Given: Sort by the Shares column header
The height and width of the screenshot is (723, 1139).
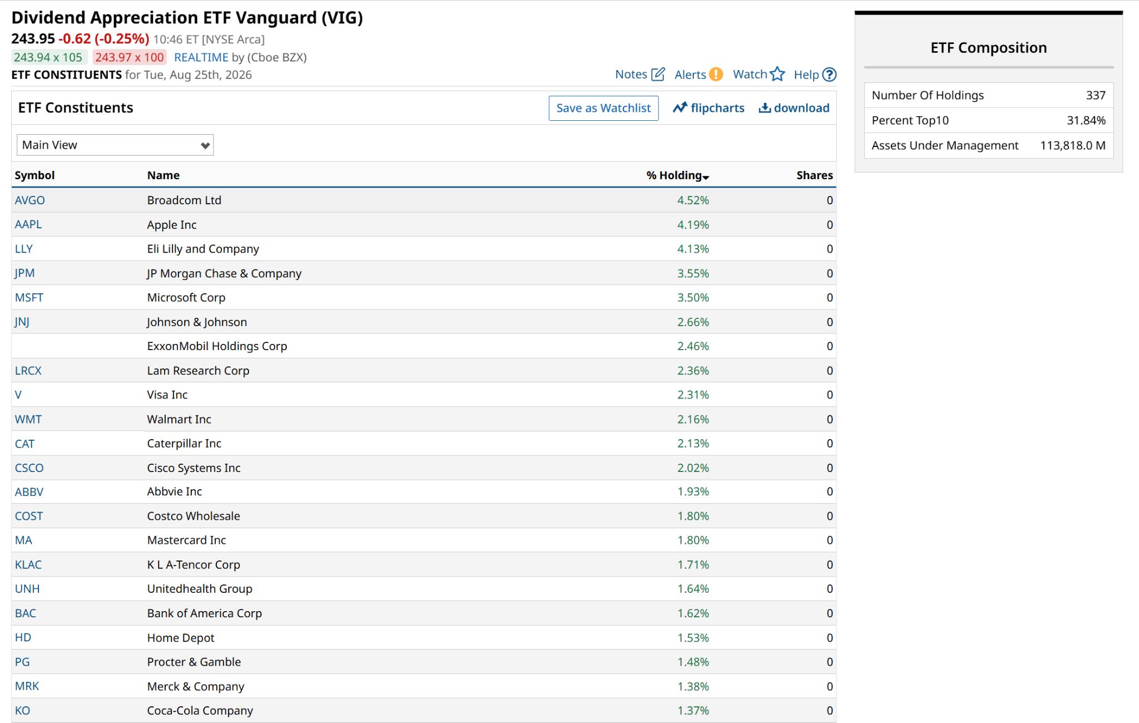Looking at the screenshot, I should tap(815, 175).
